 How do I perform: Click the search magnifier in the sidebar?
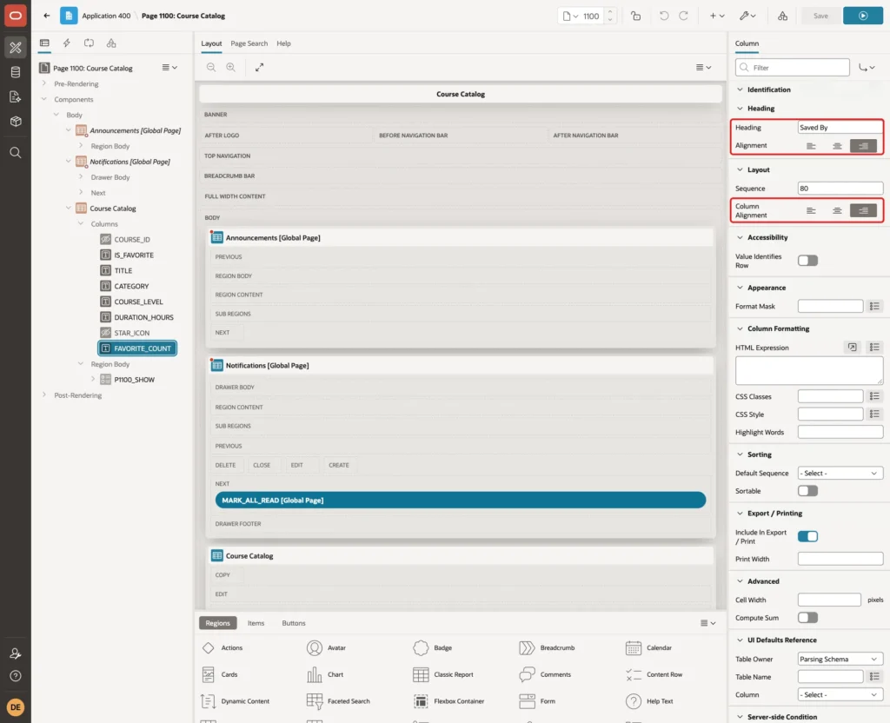16,153
